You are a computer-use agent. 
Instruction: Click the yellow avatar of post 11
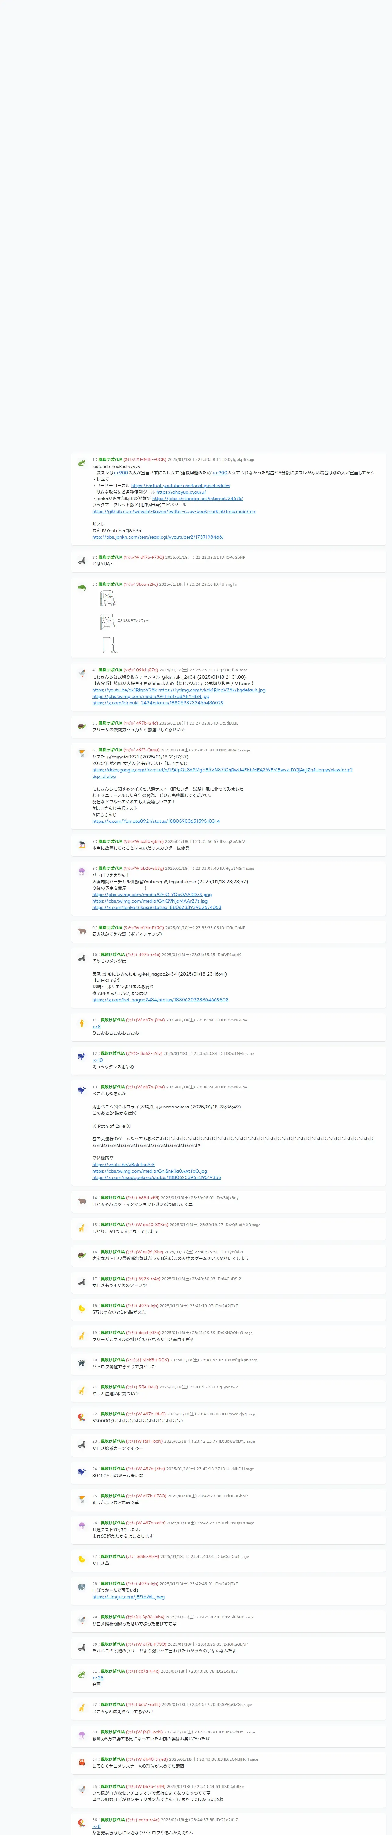[82, 1024]
